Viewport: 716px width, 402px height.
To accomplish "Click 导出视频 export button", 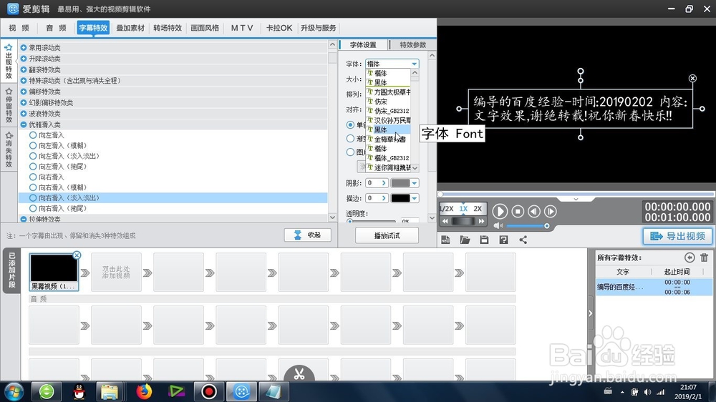I will pyautogui.click(x=677, y=236).
